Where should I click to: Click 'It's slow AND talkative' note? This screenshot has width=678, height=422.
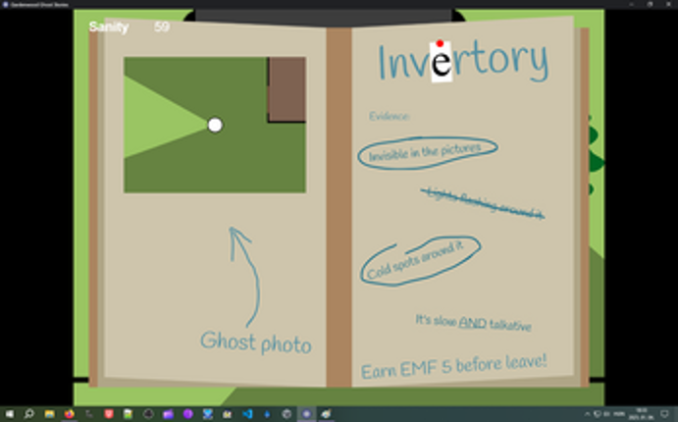tap(473, 323)
